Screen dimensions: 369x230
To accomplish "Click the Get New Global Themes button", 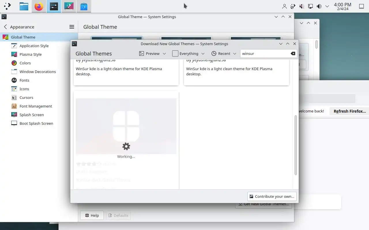I will coord(263,204).
